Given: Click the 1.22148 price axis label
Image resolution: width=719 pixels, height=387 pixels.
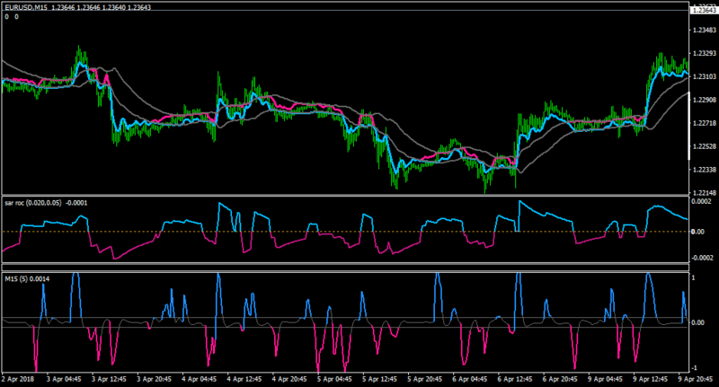Looking at the screenshot, I should tap(705, 193).
